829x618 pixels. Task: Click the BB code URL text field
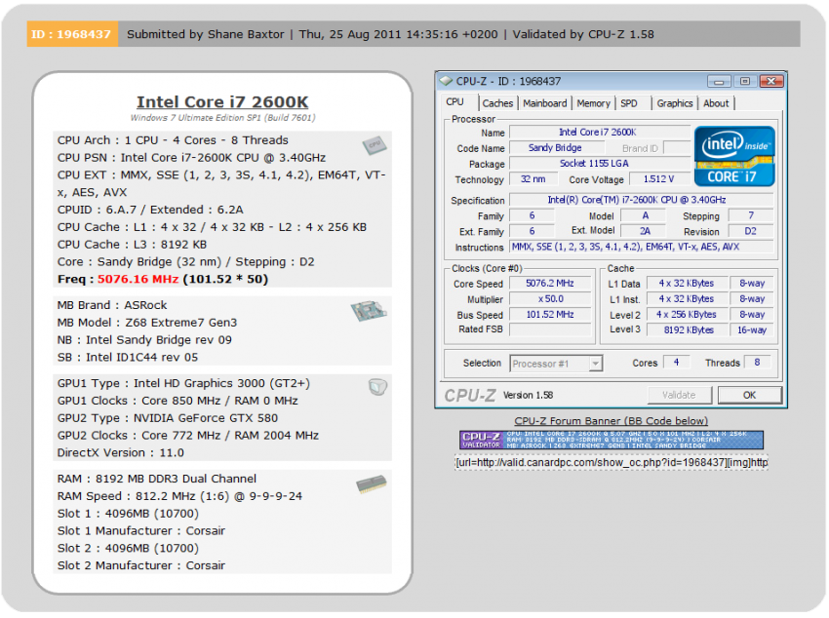click(612, 463)
